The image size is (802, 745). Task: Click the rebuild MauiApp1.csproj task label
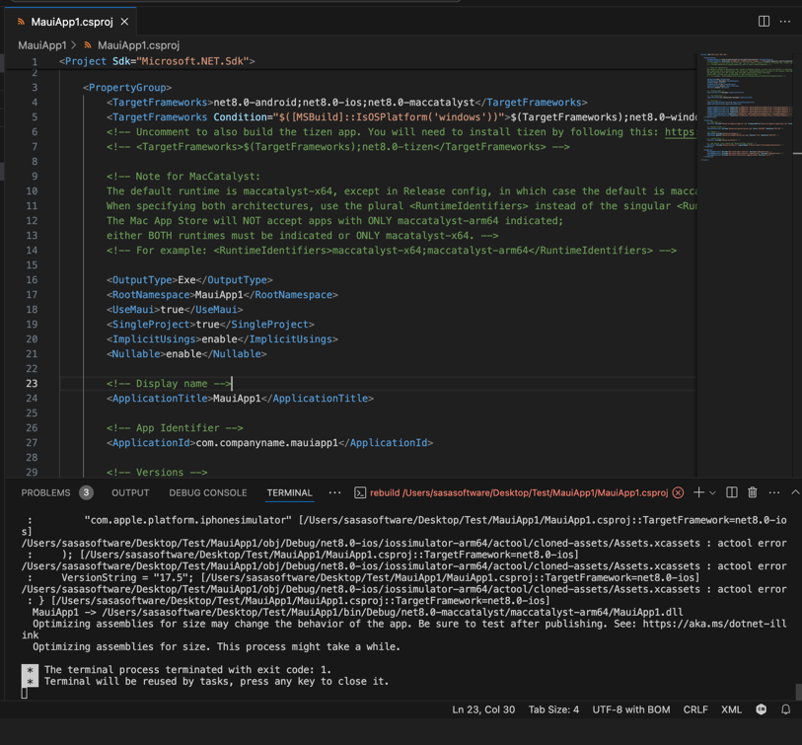[x=519, y=492]
